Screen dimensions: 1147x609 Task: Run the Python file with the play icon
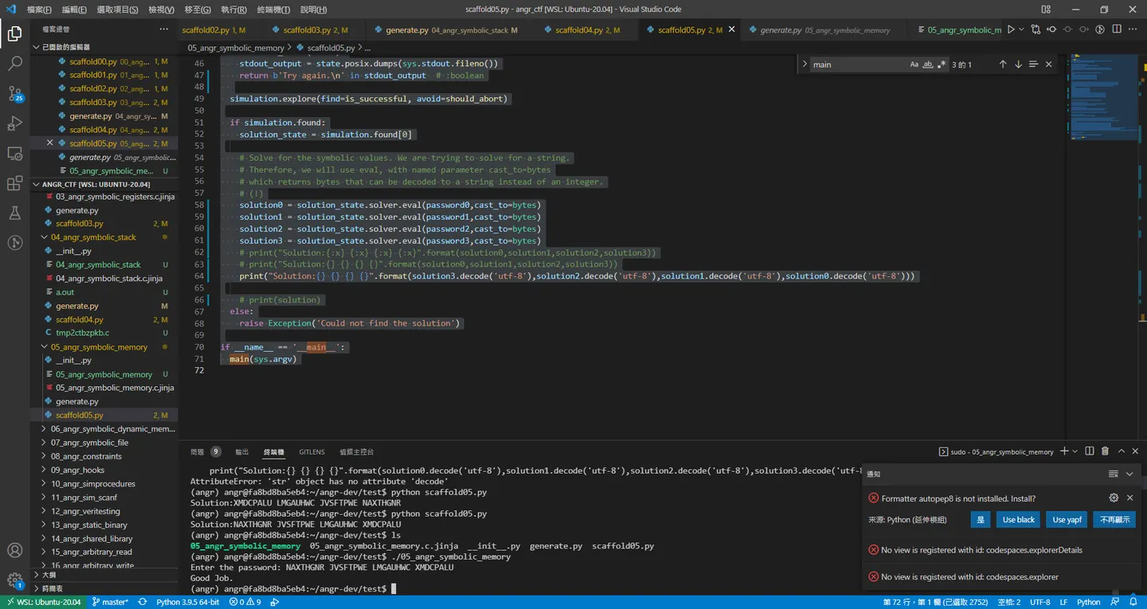[1011, 29]
